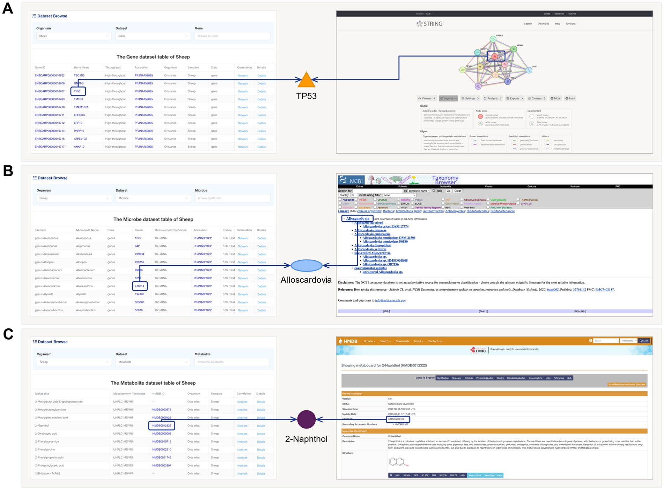Click the NCBI logo
This screenshot has height=490, width=664.
tap(352, 180)
